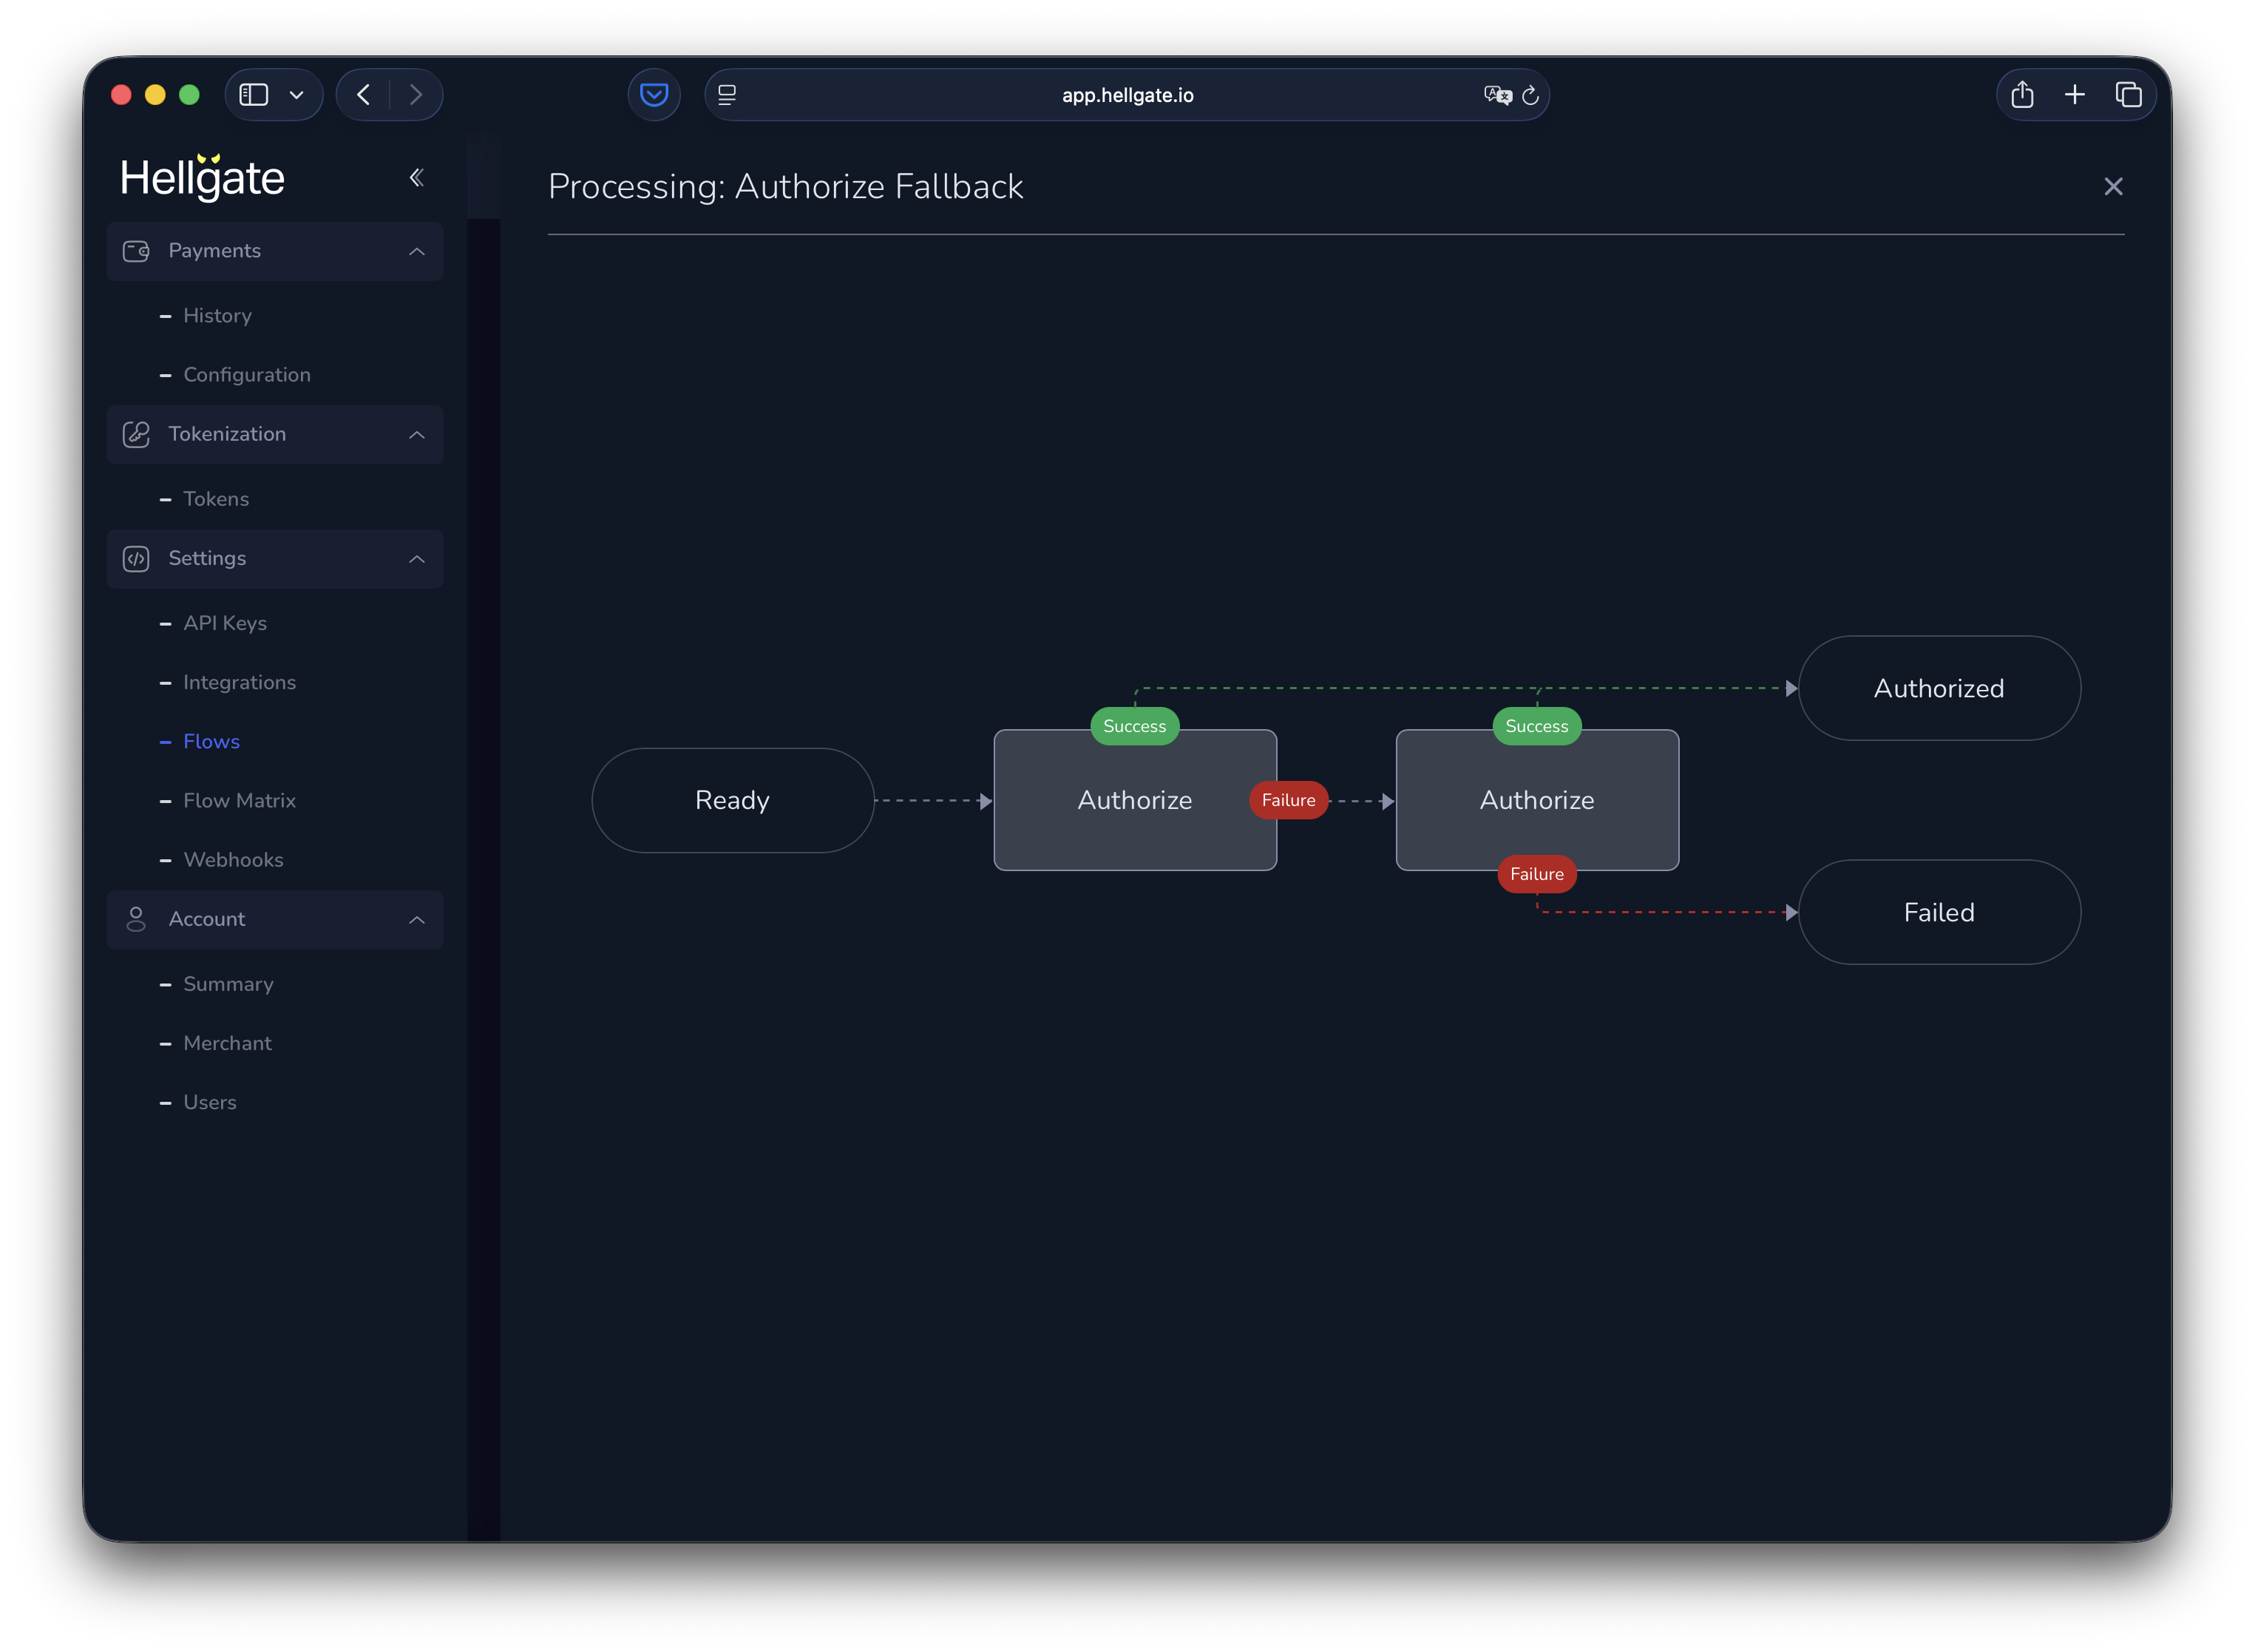The width and height of the screenshot is (2255, 1652).
Task: Click the Hellgate logo
Action: click(203, 177)
